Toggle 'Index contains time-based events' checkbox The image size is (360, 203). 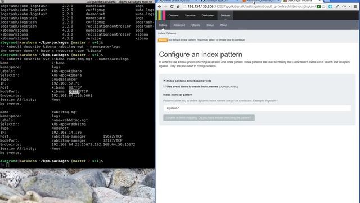pos(164,80)
